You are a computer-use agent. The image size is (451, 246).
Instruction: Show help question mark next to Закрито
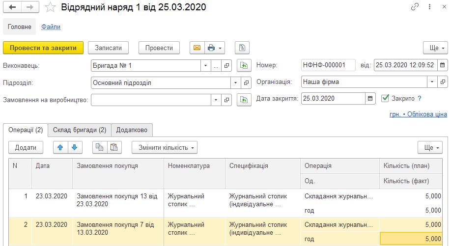420,99
